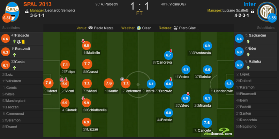Click the own goal icon beside Vicari
The image size is (279, 139).
click(x=62, y=80)
